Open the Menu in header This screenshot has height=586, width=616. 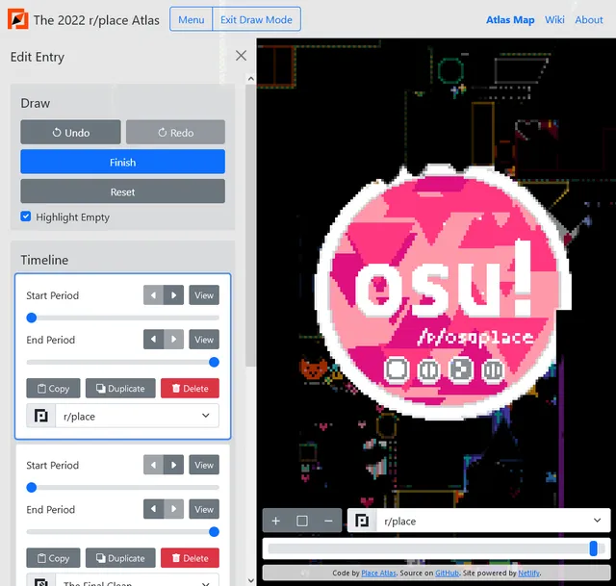[x=191, y=19]
